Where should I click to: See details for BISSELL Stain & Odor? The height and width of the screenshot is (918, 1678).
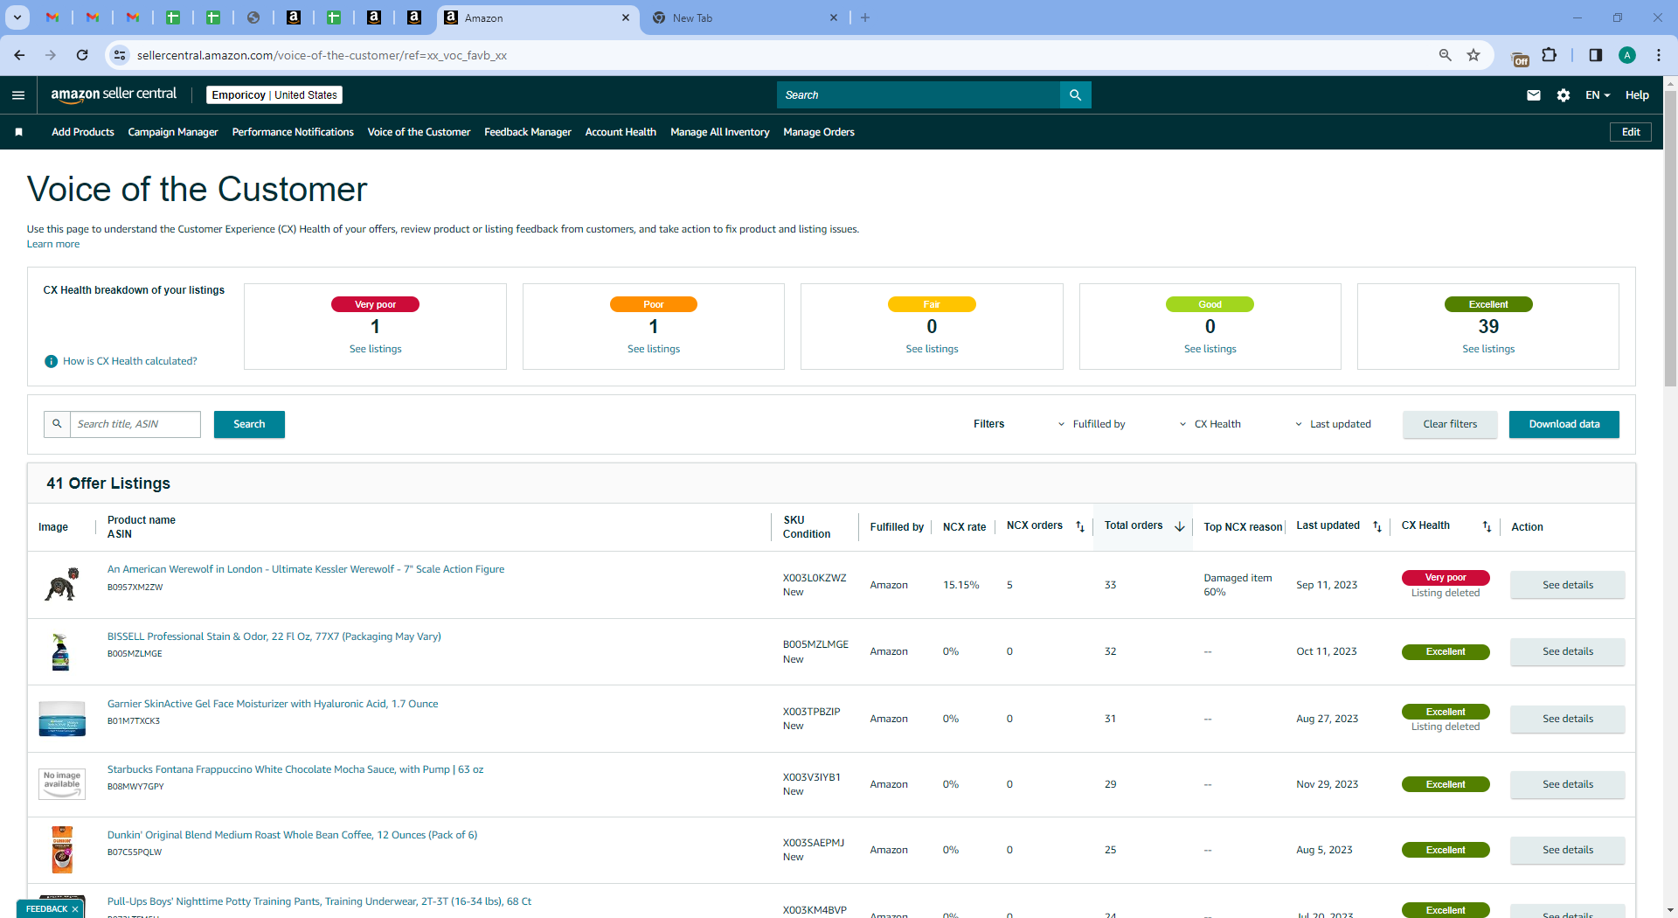1568,651
